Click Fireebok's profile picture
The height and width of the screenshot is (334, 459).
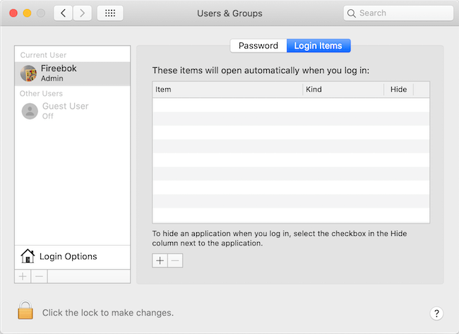click(28, 73)
